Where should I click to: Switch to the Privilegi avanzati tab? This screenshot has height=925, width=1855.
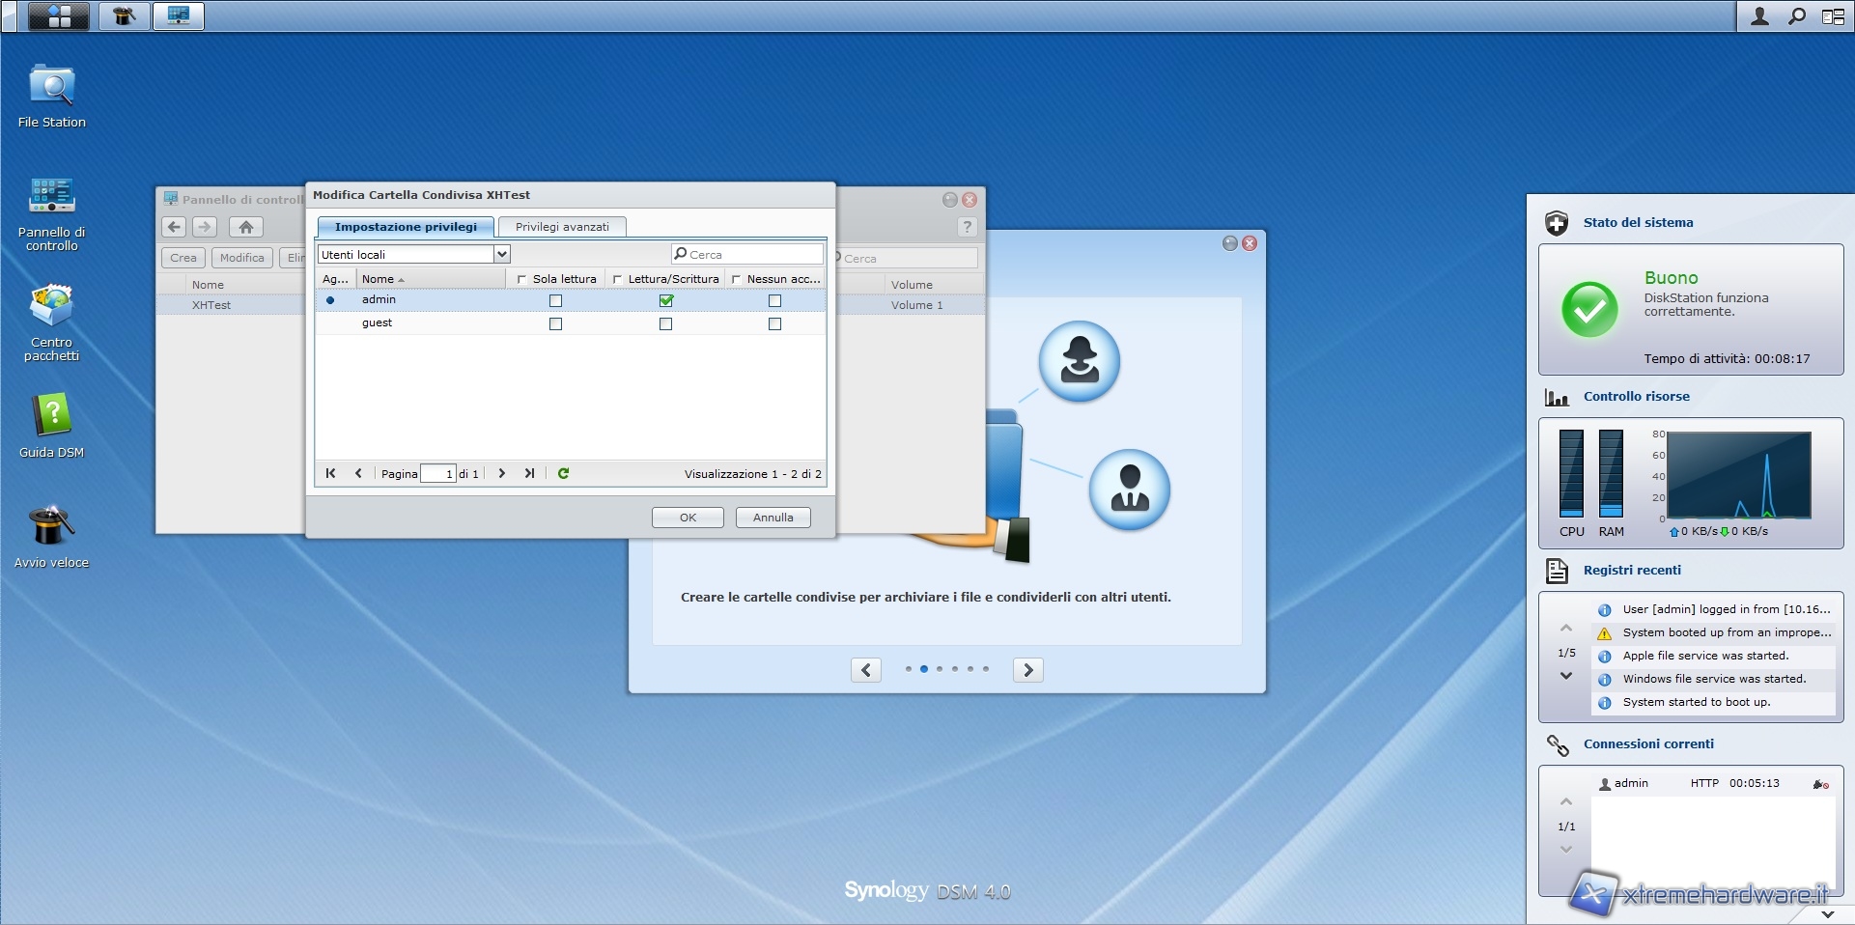pos(562,227)
